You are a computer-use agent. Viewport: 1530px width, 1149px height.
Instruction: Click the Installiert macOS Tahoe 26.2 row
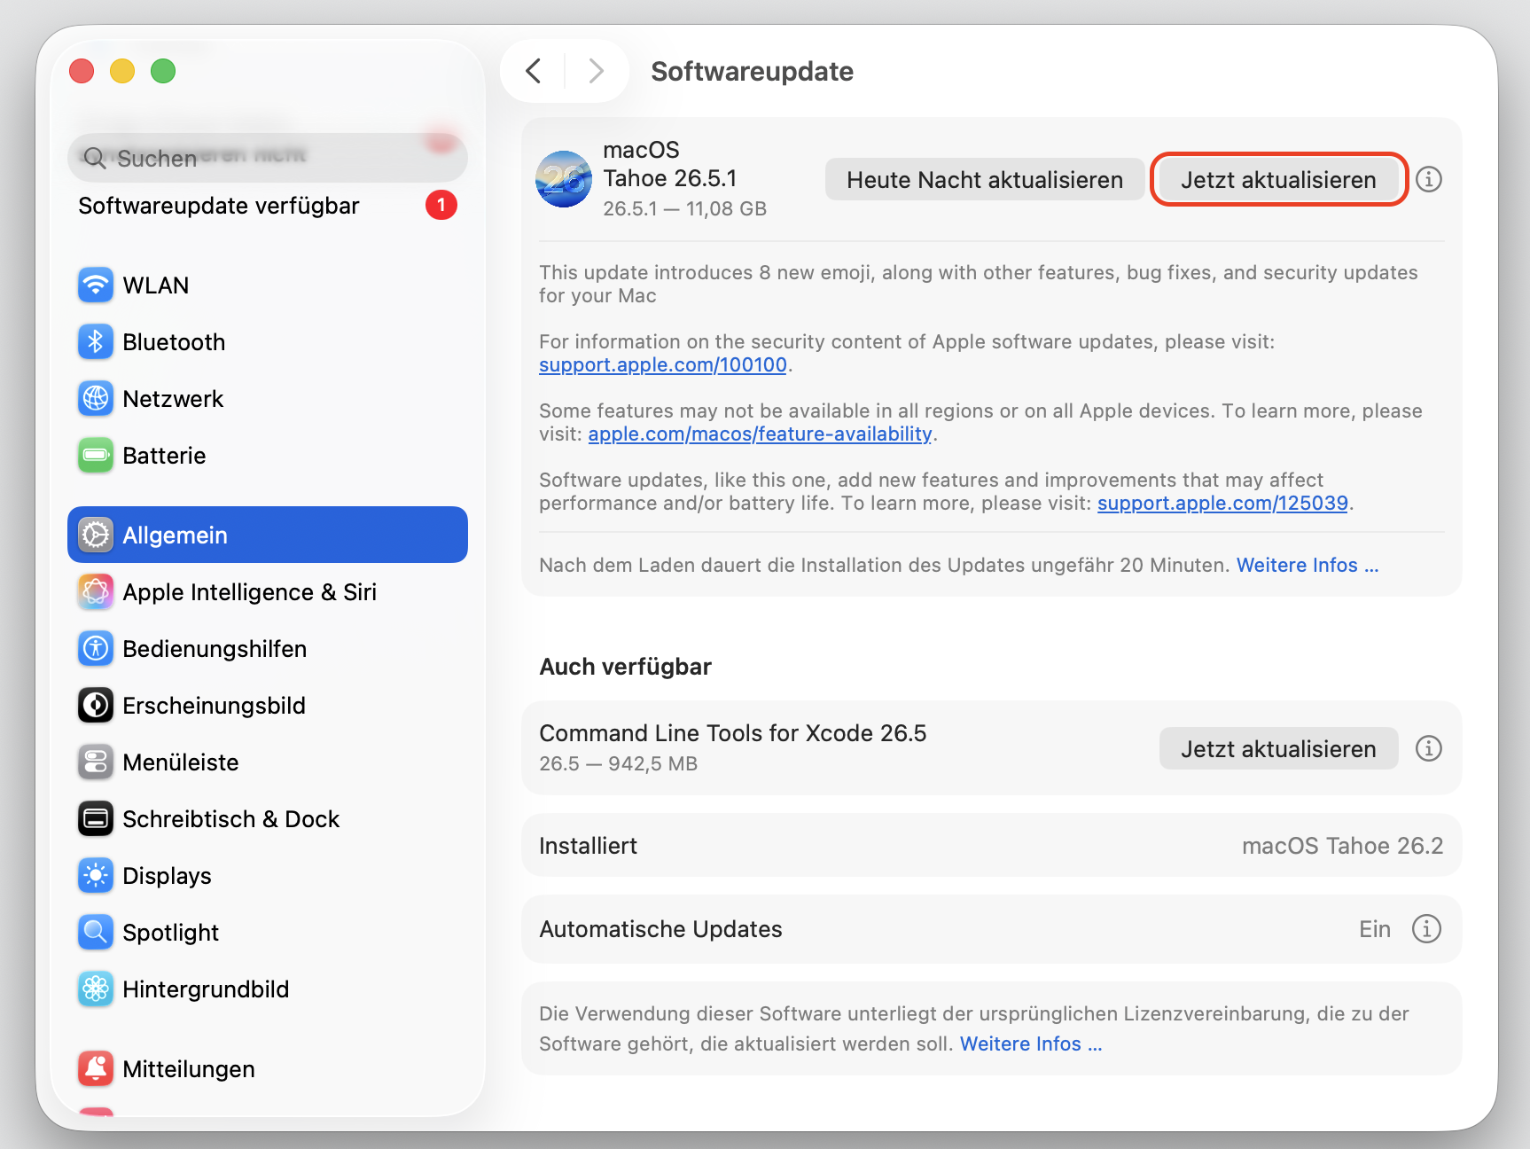pyautogui.click(x=991, y=846)
